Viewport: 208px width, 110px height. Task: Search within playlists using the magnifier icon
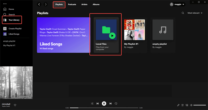coord(183,13)
